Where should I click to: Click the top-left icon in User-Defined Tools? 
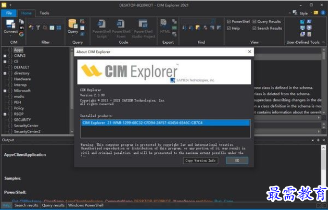coord(302,21)
